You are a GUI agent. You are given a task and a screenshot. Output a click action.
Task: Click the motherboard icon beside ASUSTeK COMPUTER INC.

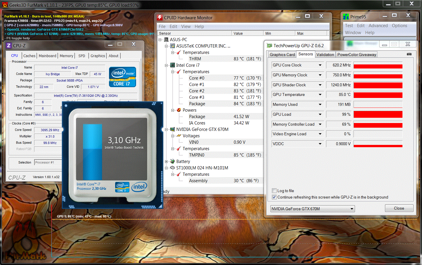[173, 46]
